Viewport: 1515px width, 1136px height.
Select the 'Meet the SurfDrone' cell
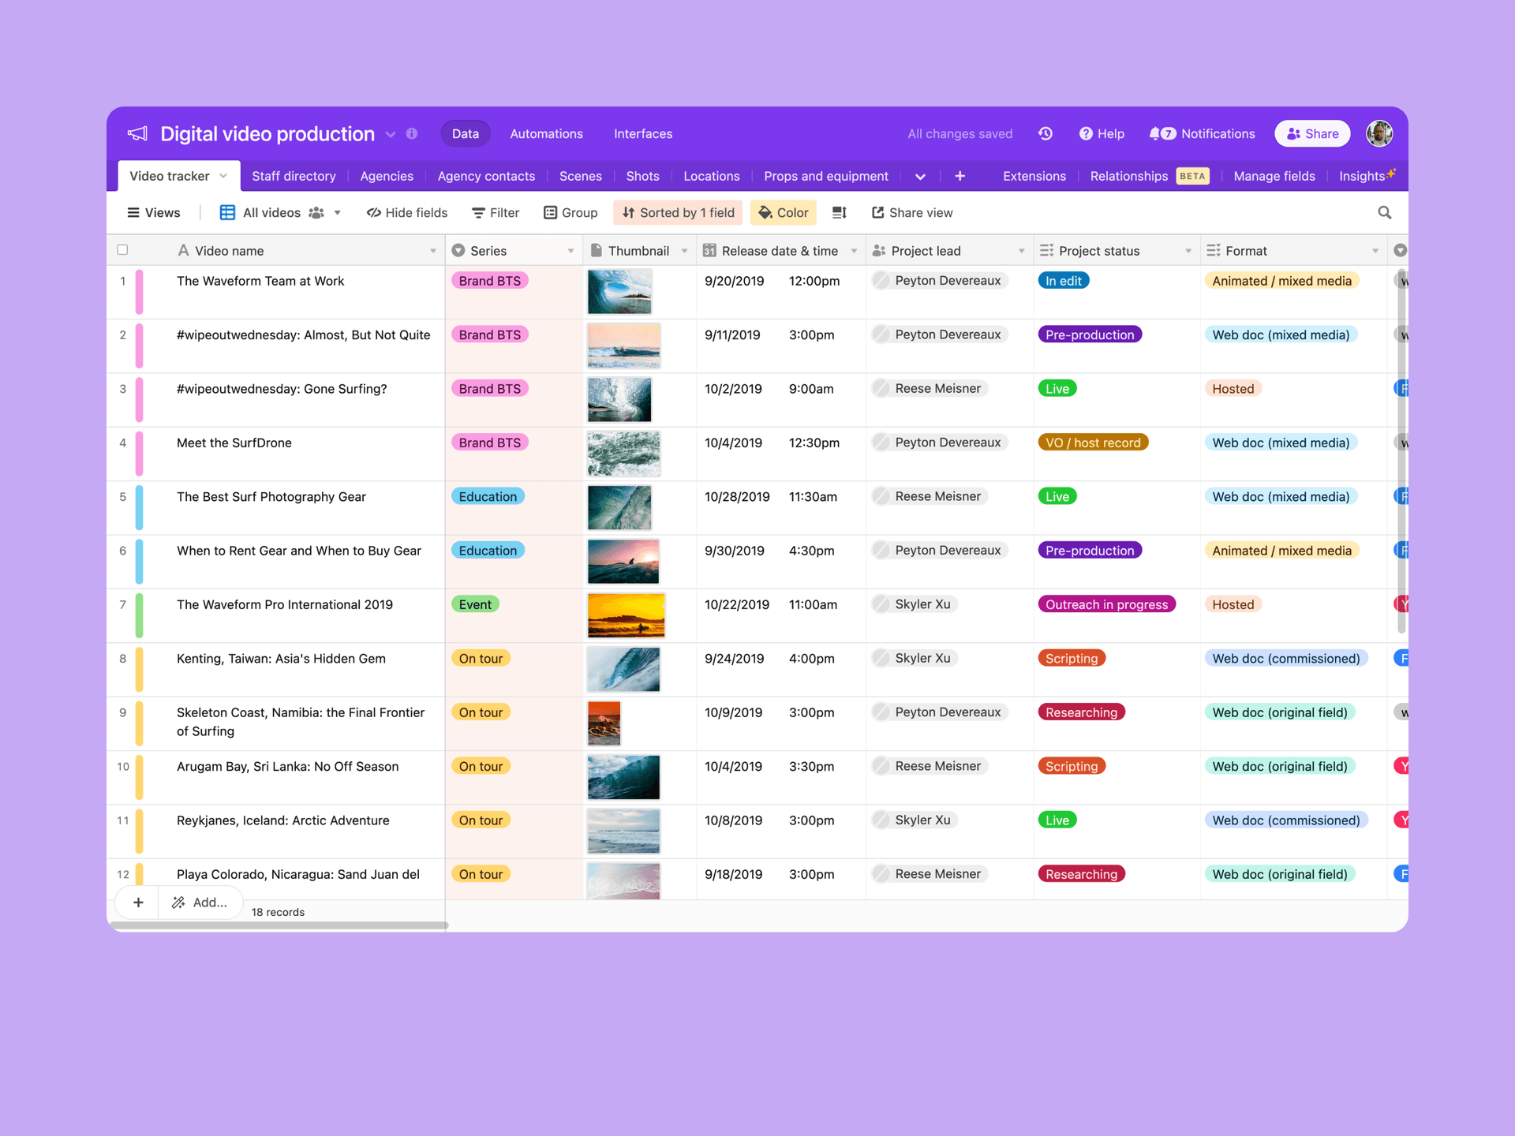[306, 454]
